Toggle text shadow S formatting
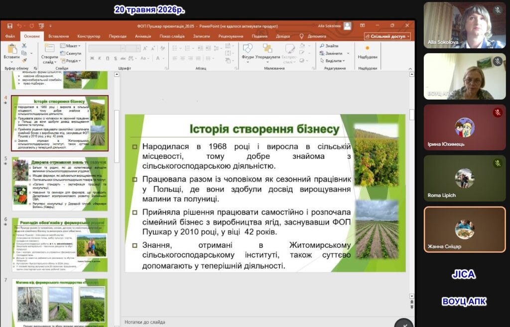Image resolution: width=510 pixels, height=327 pixels. (x=115, y=59)
